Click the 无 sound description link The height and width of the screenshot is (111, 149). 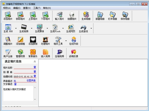15,81
